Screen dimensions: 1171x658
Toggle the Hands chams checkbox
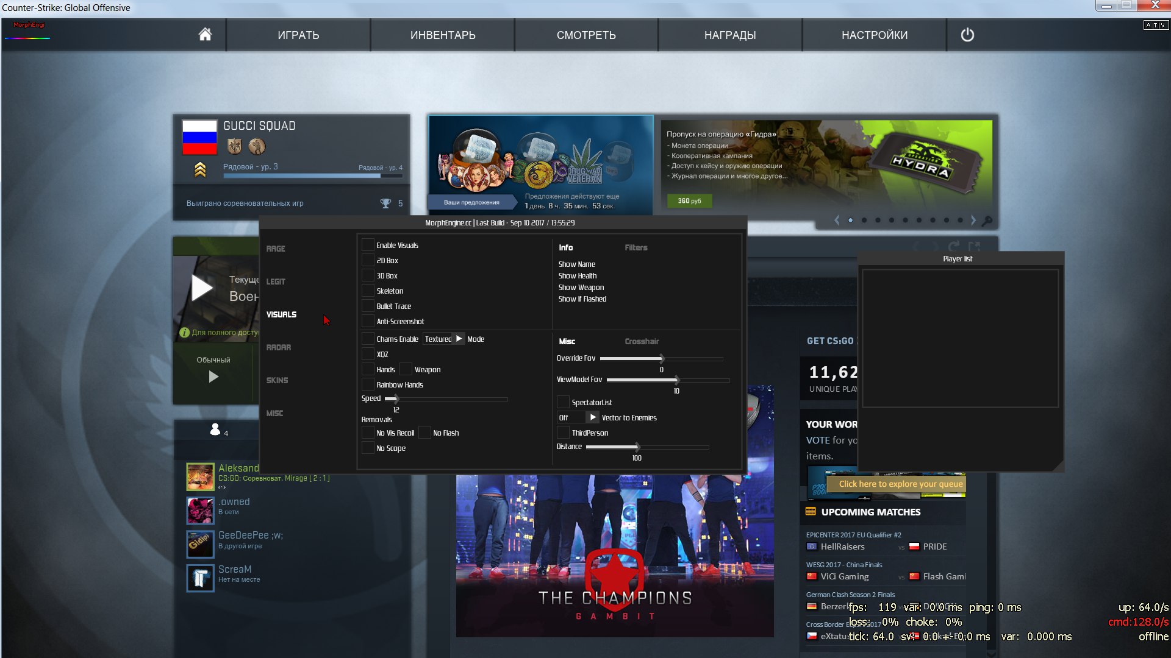[368, 369]
